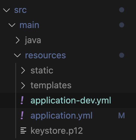
Task: Click the YAML icon beside application.yml
Action: click(x=22, y=115)
